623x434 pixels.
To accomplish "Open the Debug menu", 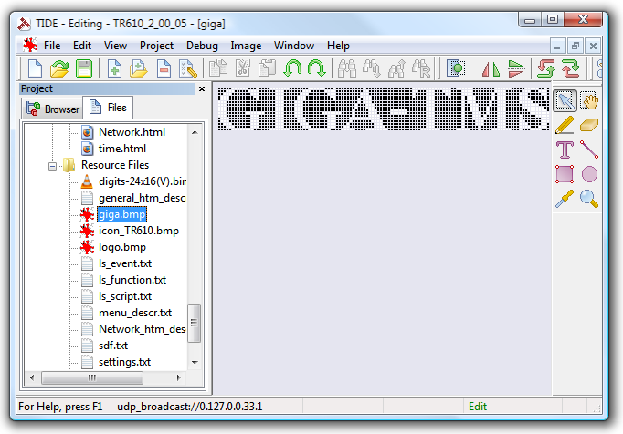I will coord(202,46).
